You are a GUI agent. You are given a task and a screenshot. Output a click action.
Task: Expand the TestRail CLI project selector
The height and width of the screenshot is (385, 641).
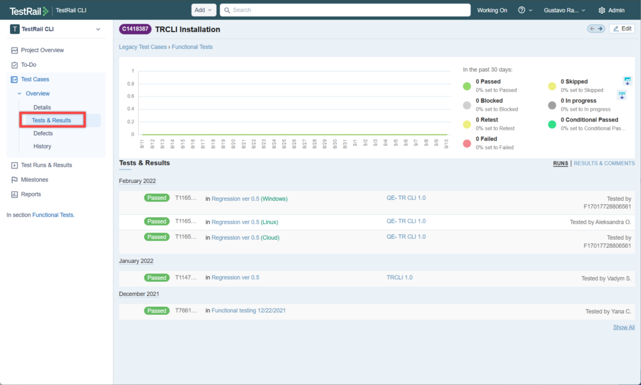click(98, 29)
